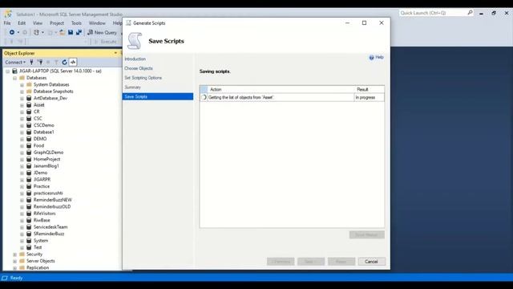Click the System Databases folder icon

pyautogui.click(x=29, y=84)
